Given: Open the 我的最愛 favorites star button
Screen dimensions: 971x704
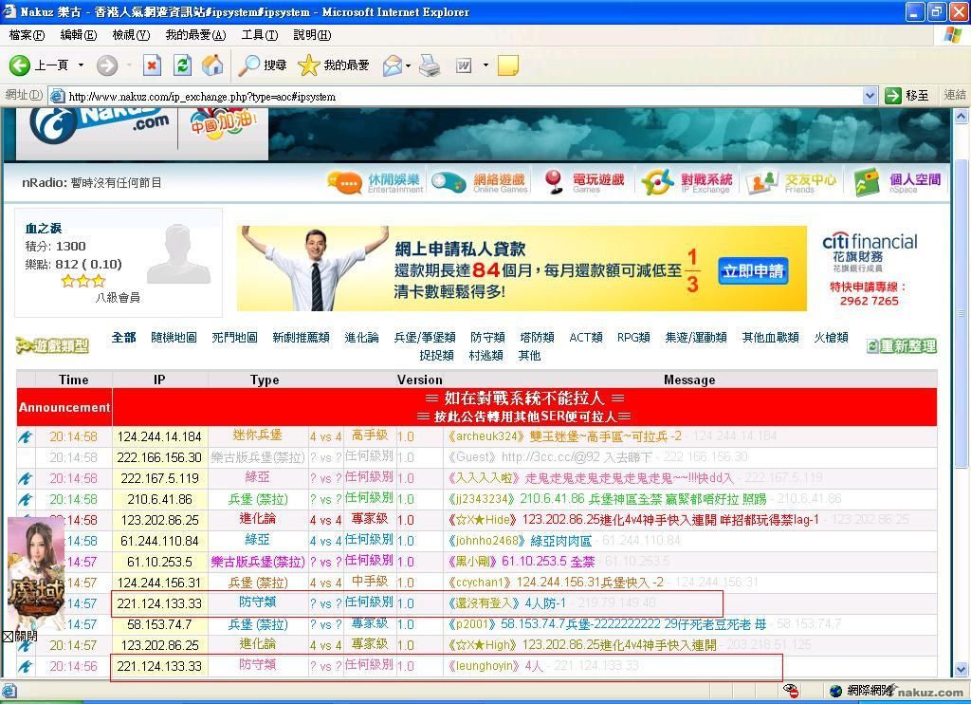Looking at the screenshot, I should click(334, 65).
